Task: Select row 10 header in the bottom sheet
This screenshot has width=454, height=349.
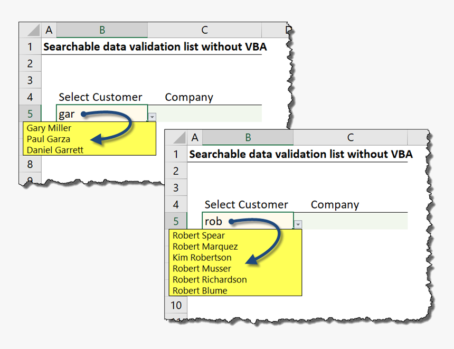Action: coord(176,305)
